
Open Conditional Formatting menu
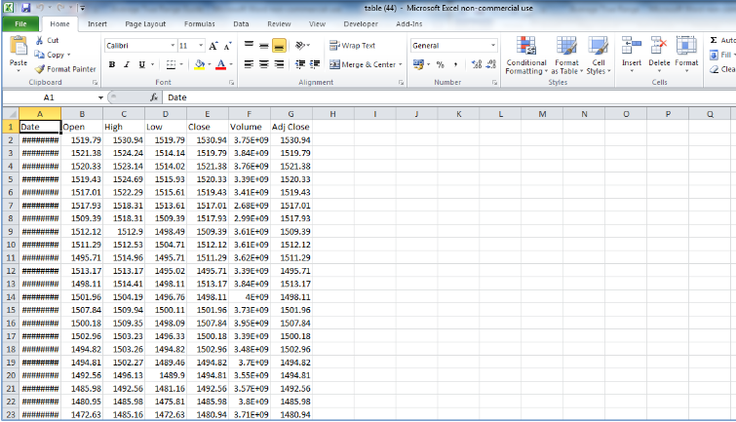click(525, 55)
